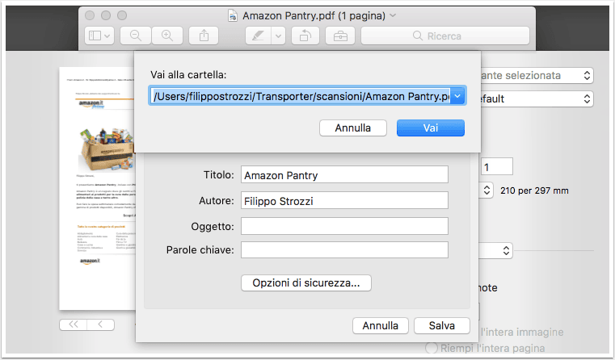The height and width of the screenshot is (360, 615).
Task: Open the sidebar view menu in Preview toolbar
Action: (99, 36)
